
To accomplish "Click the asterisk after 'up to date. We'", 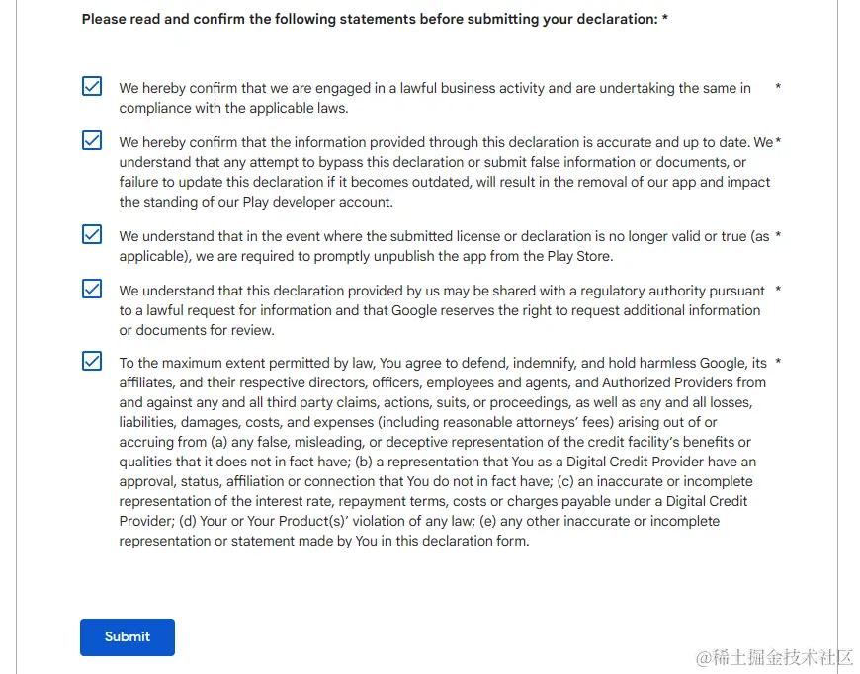I will point(778,142).
